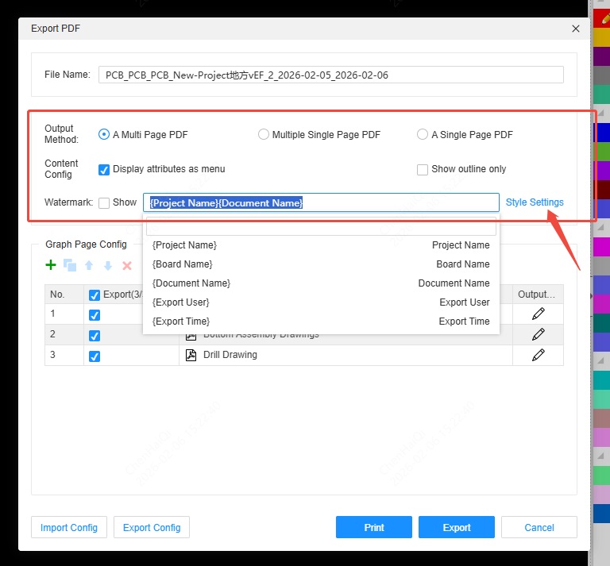Click the green add page icon
This screenshot has width=610, height=566.
pyautogui.click(x=51, y=265)
